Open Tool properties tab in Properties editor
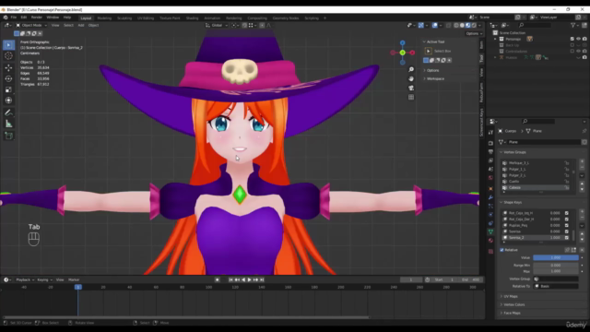Image resolution: width=590 pixels, height=332 pixels. pos(490,132)
